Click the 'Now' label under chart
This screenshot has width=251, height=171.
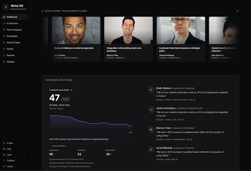click(x=131, y=132)
